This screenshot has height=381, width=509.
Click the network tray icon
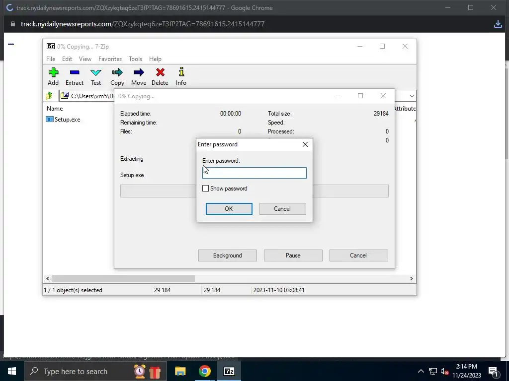coord(433,372)
